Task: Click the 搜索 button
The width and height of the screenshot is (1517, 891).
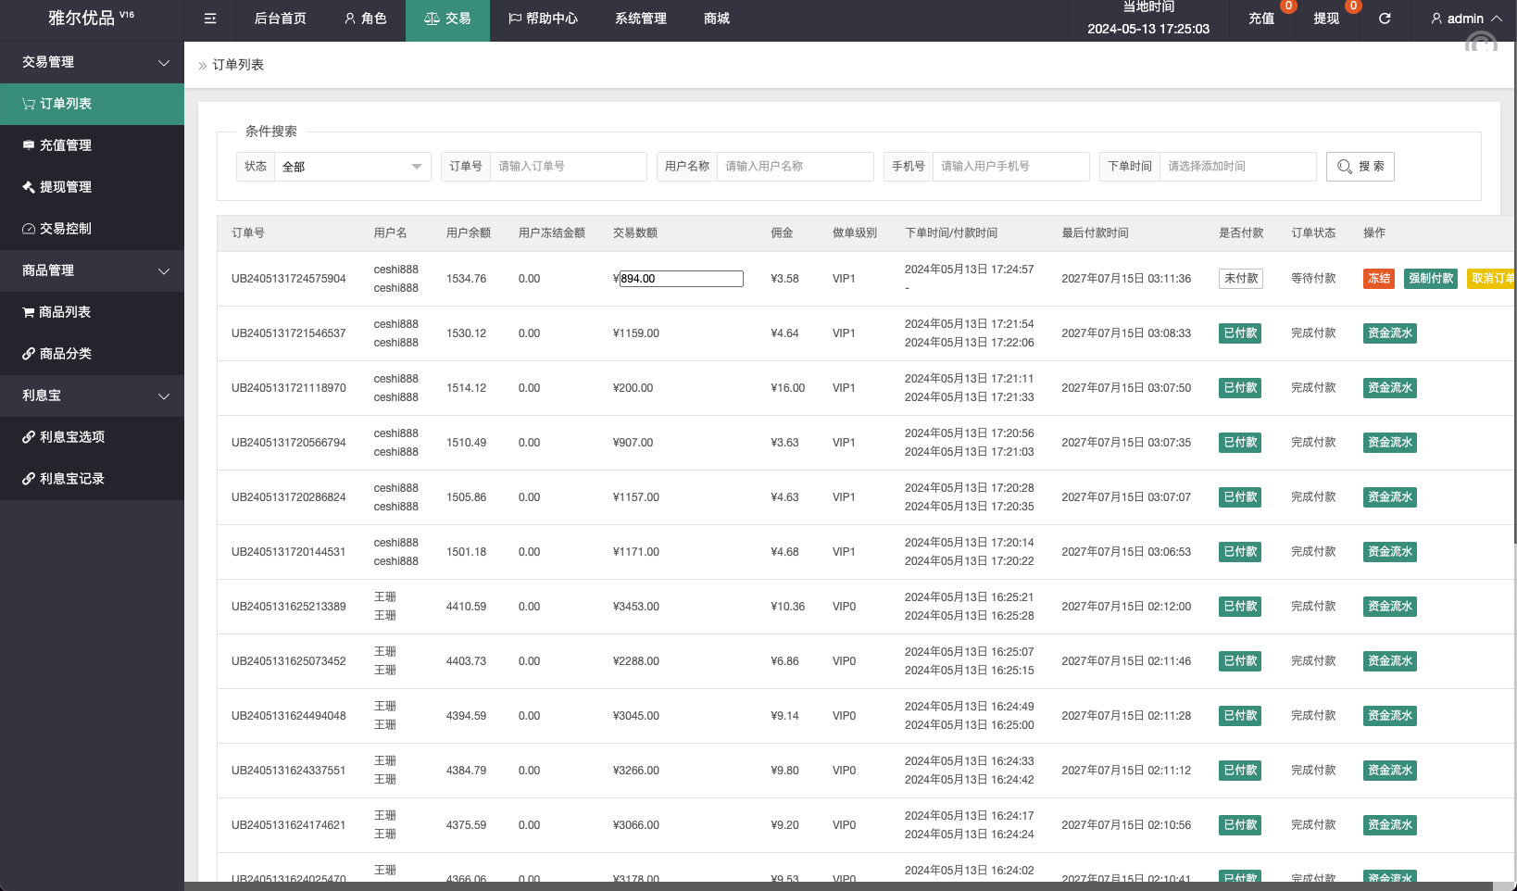Action: tap(1360, 167)
